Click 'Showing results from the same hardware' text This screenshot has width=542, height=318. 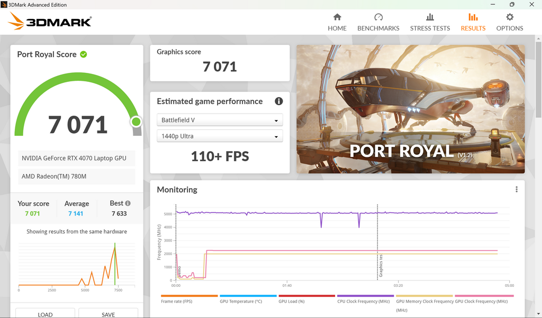tap(77, 231)
